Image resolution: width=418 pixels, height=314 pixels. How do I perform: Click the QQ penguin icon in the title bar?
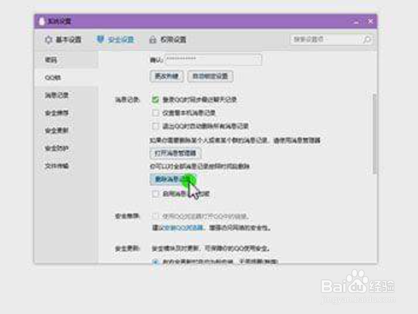42,21
